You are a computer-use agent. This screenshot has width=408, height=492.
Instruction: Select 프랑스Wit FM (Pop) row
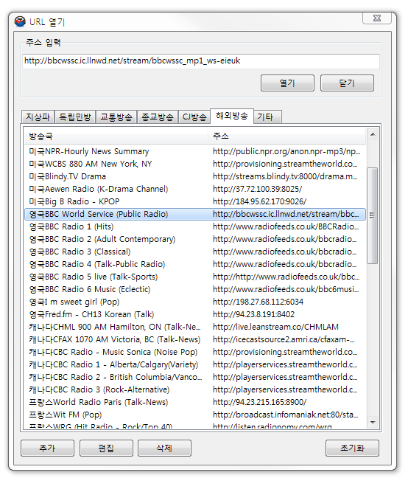click(x=195, y=415)
